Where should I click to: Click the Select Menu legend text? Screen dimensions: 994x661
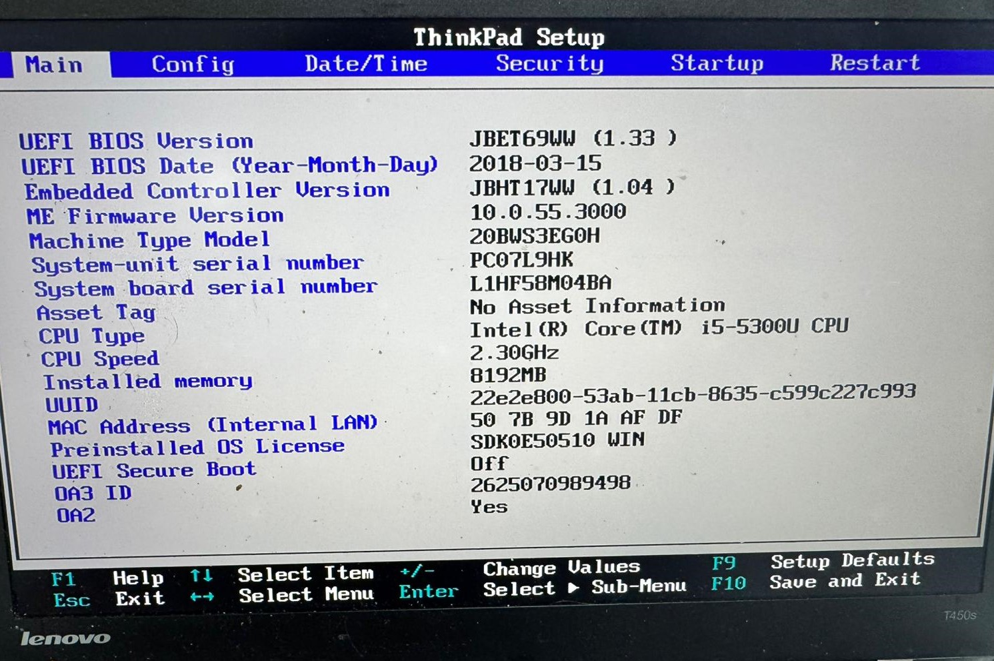click(x=307, y=594)
